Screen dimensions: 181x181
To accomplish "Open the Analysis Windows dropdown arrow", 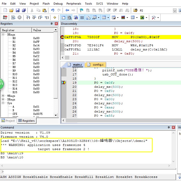I will click(x=127, y=18).
